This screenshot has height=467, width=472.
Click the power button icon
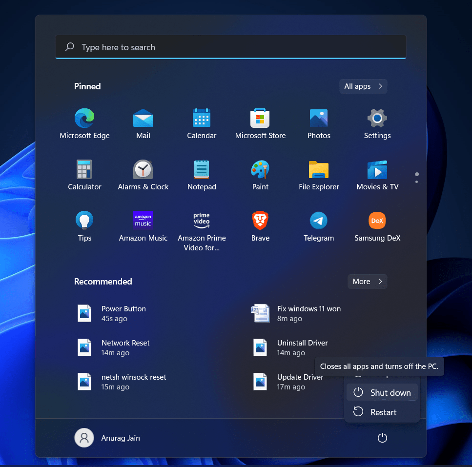[x=382, y=438]
